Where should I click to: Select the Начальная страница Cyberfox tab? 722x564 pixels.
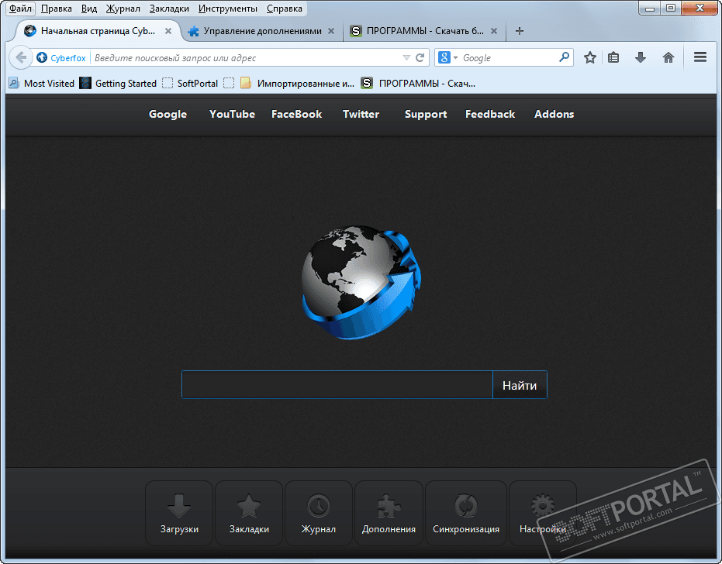[x=98, y=31]
